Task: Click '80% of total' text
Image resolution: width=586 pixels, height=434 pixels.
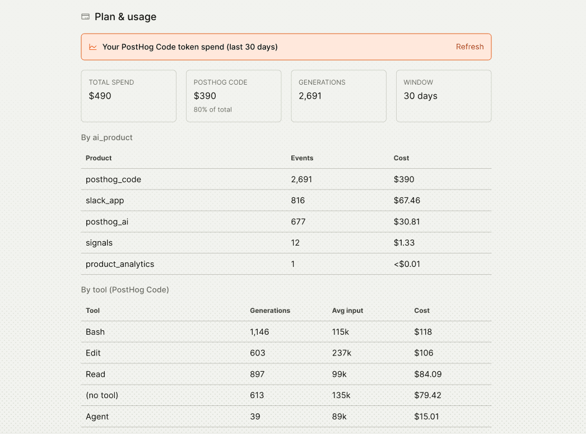Action: tap(213, 110)
